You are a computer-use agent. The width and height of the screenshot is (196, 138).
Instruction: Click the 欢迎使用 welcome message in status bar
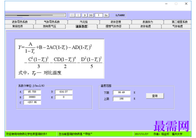point(26,134)
